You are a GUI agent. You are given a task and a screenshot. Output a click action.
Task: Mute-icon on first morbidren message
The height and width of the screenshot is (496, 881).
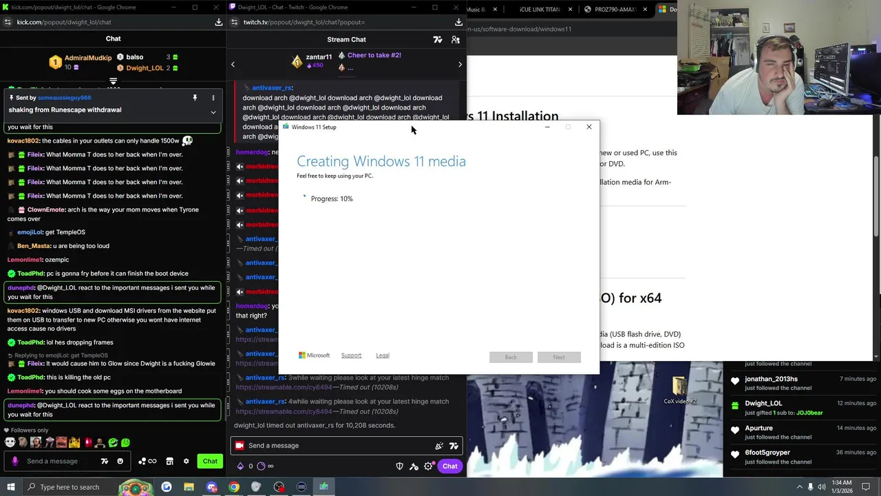point(240,166)
